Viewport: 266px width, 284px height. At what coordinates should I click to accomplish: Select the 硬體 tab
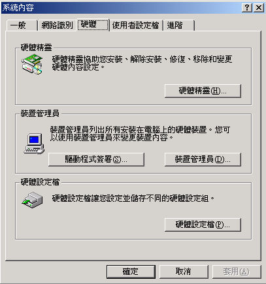(93, 25)
